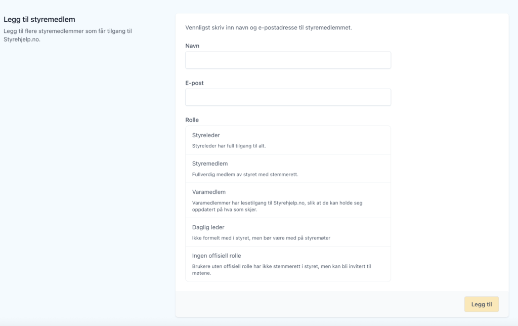Click the 'Vennligst skriv inn navn' instruction text
The height and width of the screenshot is (326, 518).
[269, 27]
